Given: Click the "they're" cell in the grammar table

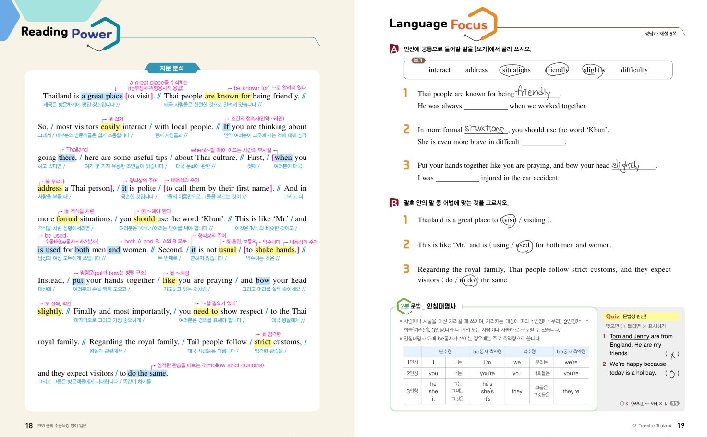Looking at the screenshot, I should point(571,391).
